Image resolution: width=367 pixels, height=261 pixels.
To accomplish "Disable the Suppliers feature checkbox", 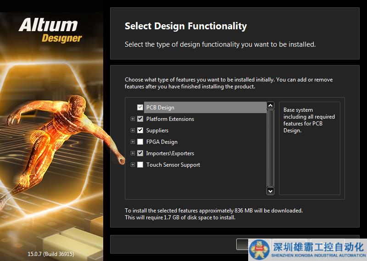I will pyautogui.click(x=140, y=130).
